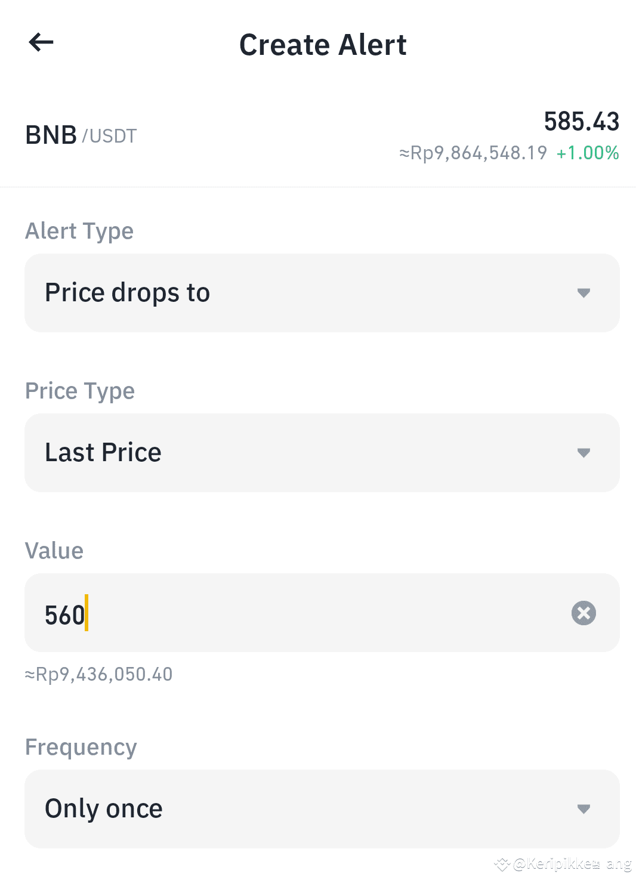Tap the Create Alert title
Screen dimensions: 636x877
323,45
